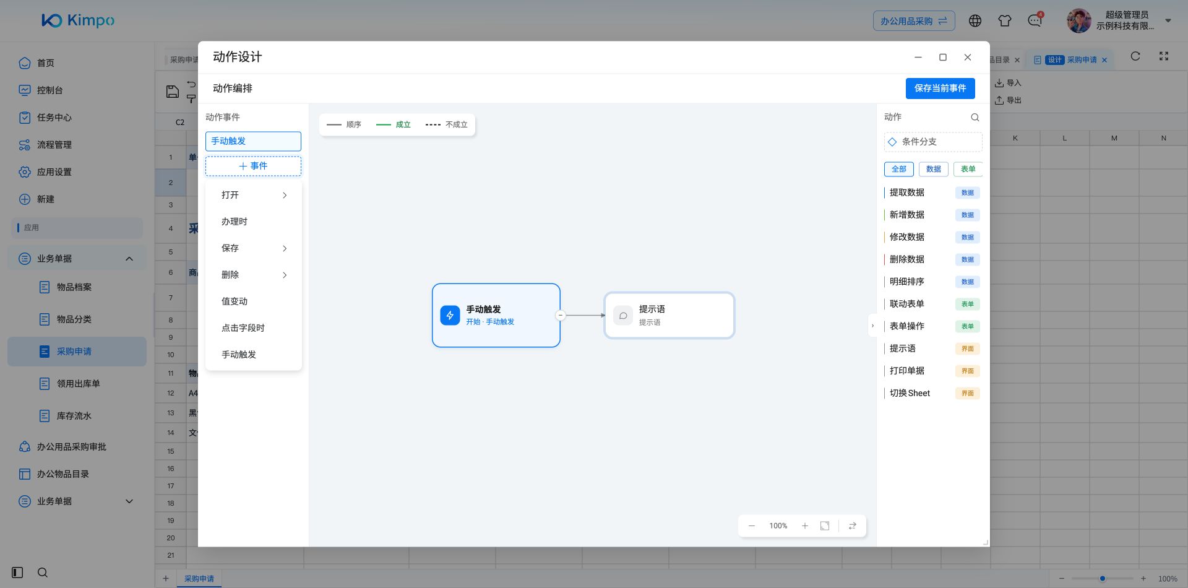The width and height of the screenshot is (1188, 588).
Task: Click the lightning icon on the 手动触发 node
Action: coord(450,315)
